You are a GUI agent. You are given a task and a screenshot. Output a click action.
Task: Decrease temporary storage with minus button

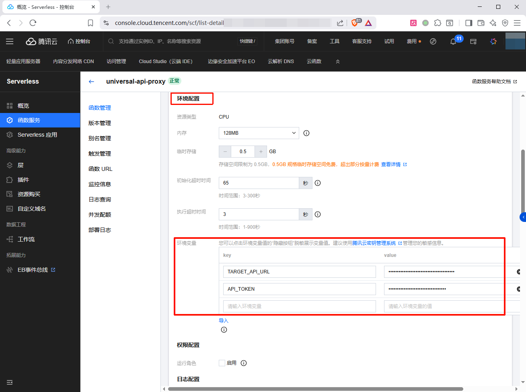pyautogui.click(x=225, y=152)
